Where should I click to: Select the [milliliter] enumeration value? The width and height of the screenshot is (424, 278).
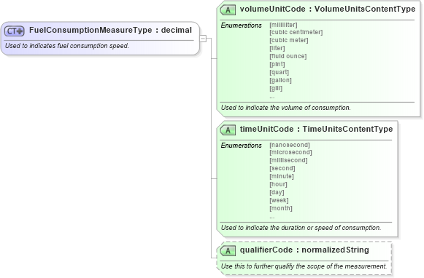[283, 25]
